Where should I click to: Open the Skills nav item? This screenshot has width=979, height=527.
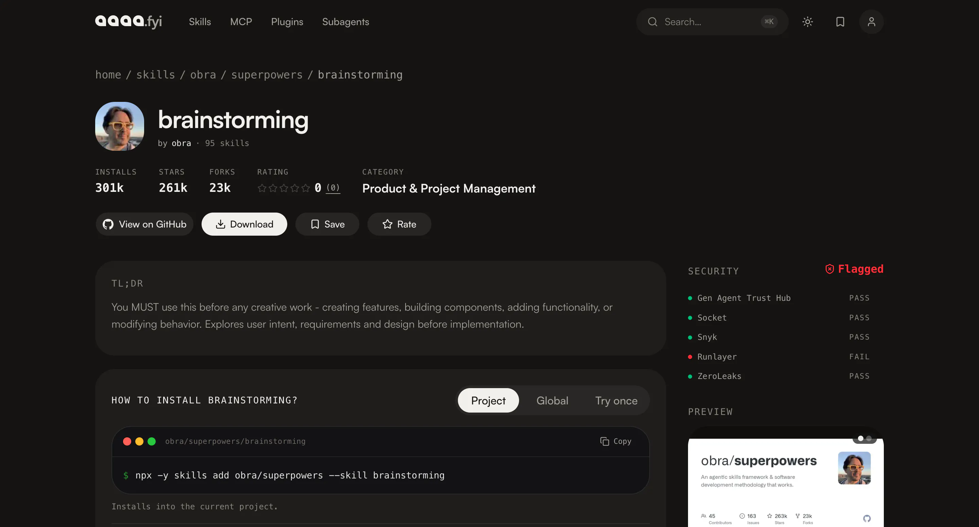tap(200, 22)
